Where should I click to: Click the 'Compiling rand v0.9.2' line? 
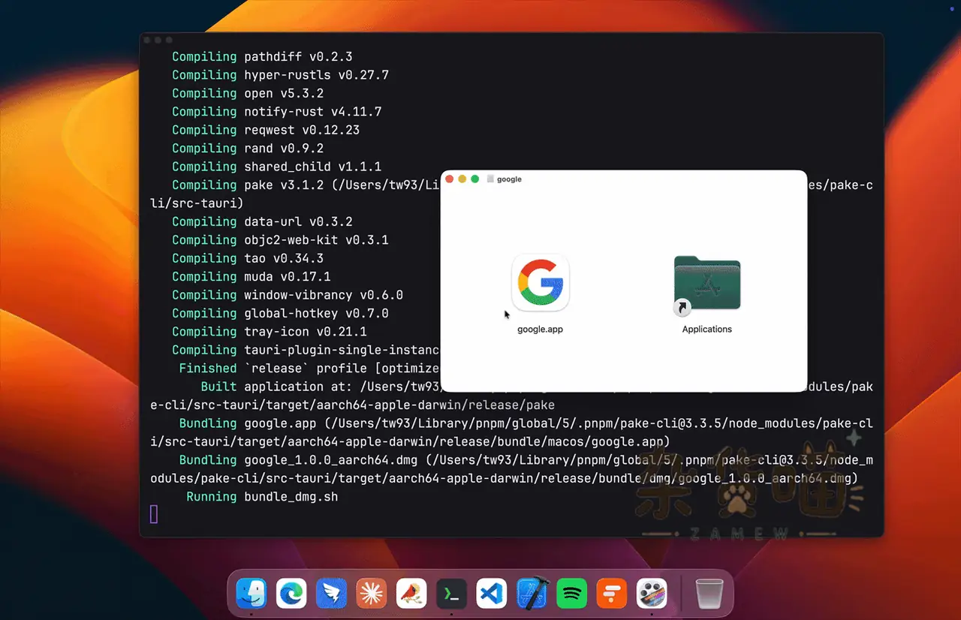[248, 149]
